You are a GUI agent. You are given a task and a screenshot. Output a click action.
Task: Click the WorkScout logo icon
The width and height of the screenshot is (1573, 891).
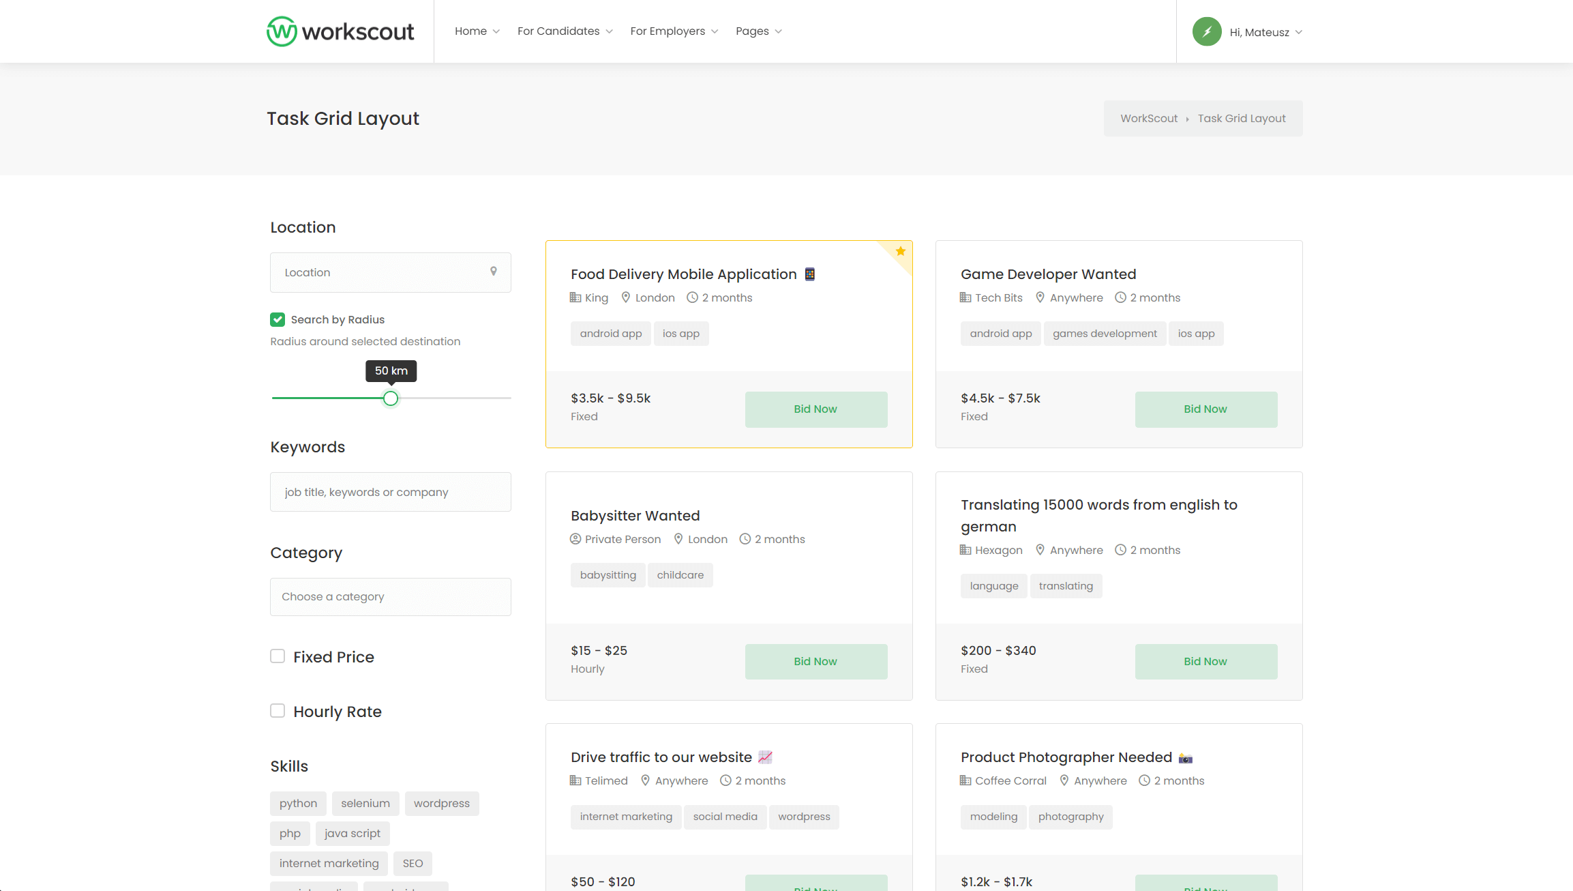click(281, 31)
